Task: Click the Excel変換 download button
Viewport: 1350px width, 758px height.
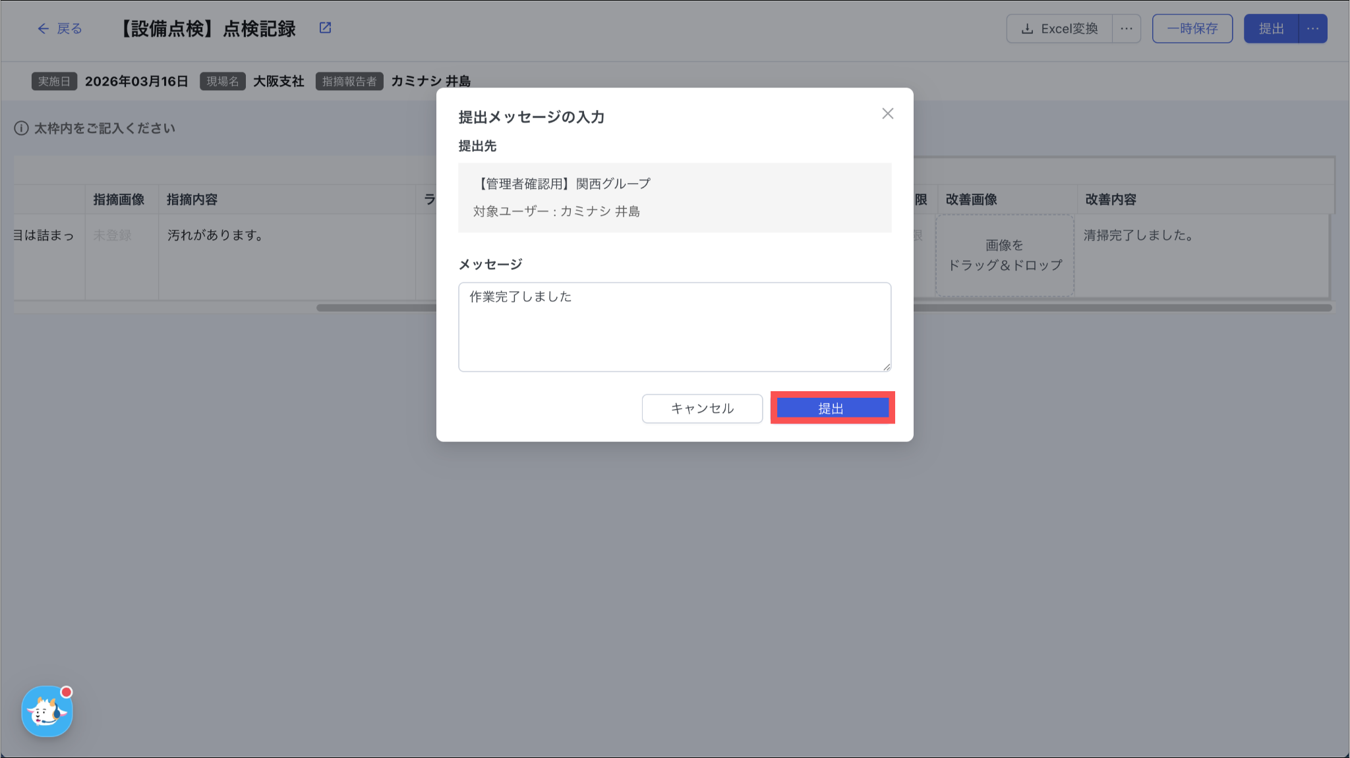Action: point(1059,29)
